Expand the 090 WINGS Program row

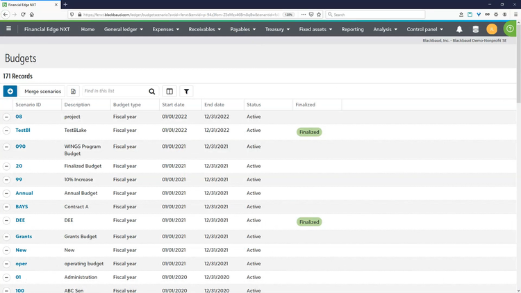(x=6, y=146)
